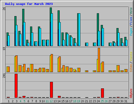Click the tallest orange visits bar for day 24

coord(99,60)
